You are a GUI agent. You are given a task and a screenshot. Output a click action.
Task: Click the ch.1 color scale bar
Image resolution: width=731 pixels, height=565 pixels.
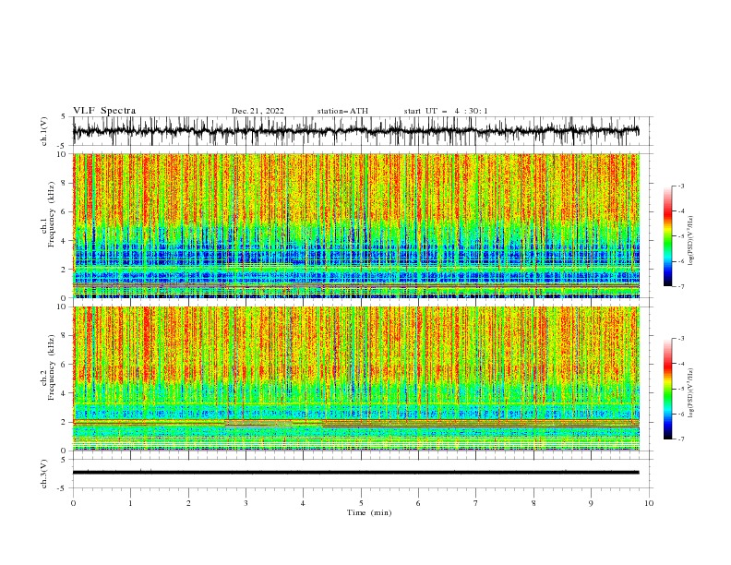[667, 236]
